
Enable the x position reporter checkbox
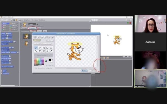(2, 70)
